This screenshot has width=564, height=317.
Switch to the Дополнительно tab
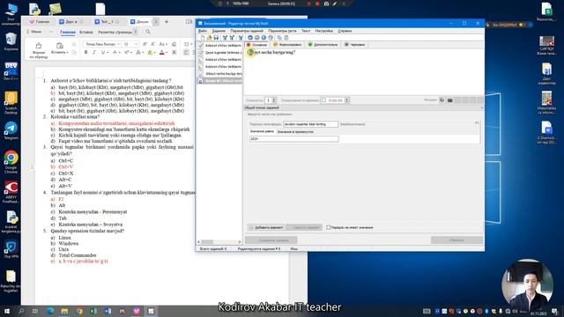pos(323,45)
